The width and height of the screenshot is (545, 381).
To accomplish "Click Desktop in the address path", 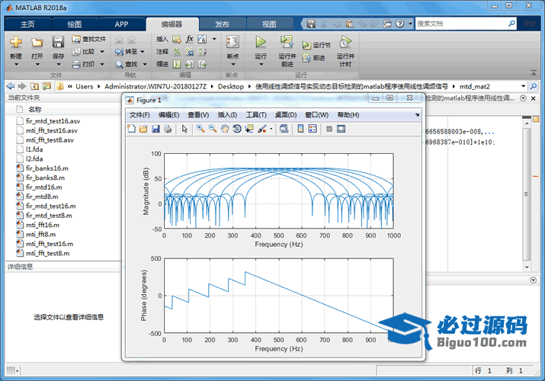I will click(x=231, y=86).
